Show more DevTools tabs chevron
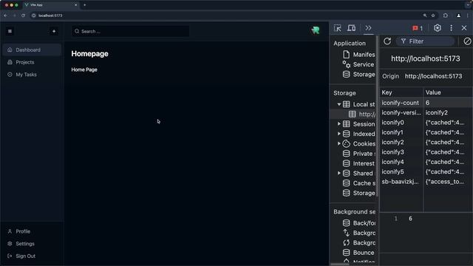Screen dimensions: 473x266 click(368, 28)
